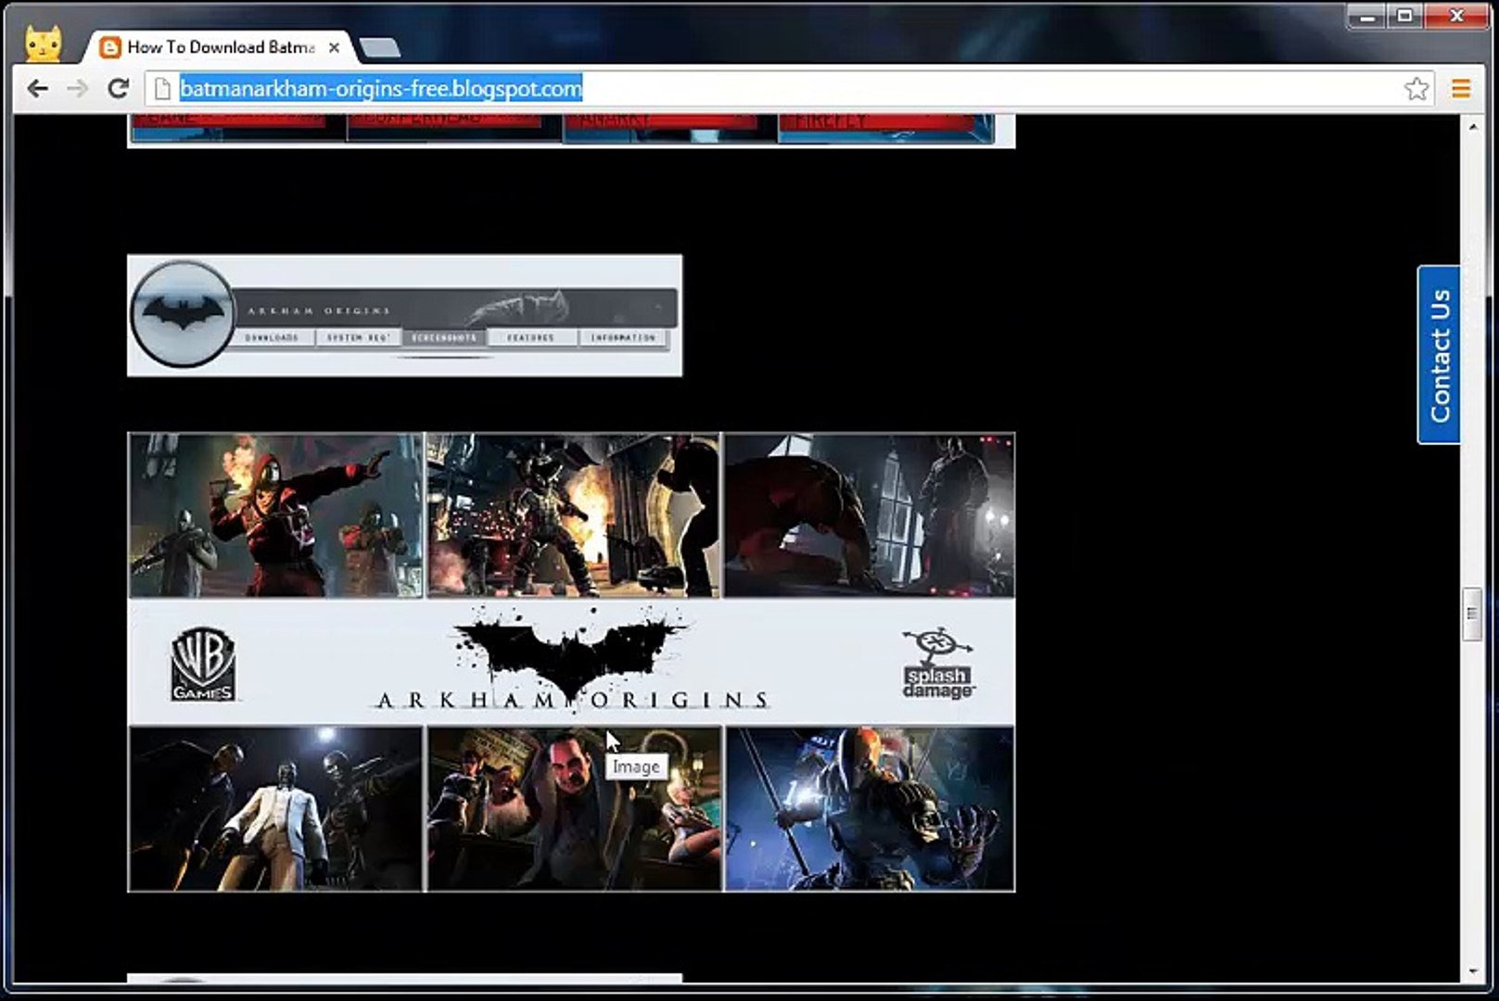
Task: Click the scrollbar down arrow
Action: 1473,971
